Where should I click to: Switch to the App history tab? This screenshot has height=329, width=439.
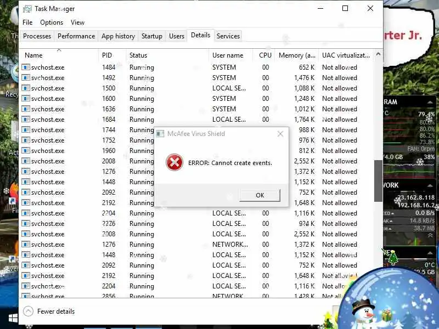(118, 36)
